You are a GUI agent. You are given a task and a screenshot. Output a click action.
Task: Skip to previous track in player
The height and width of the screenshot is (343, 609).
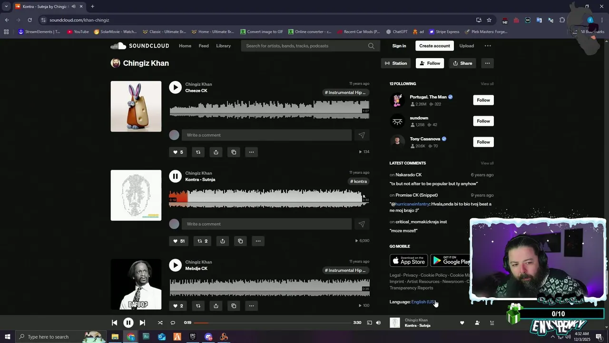[114, 323]
